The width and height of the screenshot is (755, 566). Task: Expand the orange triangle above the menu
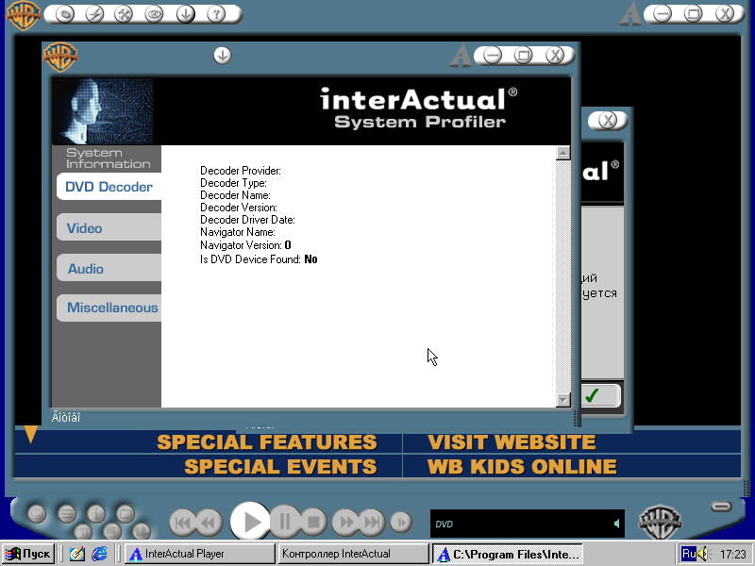tap(31, 434)
